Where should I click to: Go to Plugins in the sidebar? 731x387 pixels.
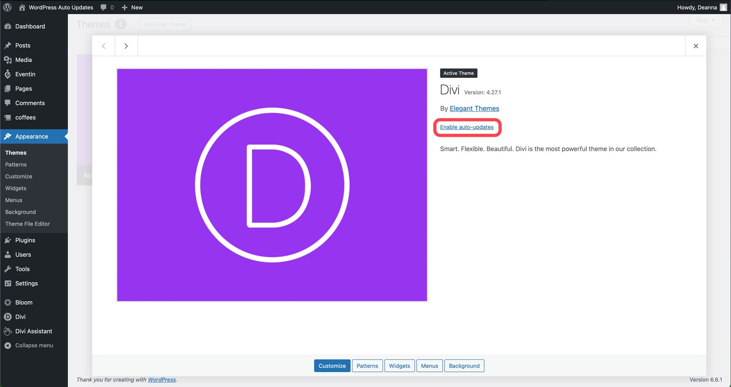(25, 240)
